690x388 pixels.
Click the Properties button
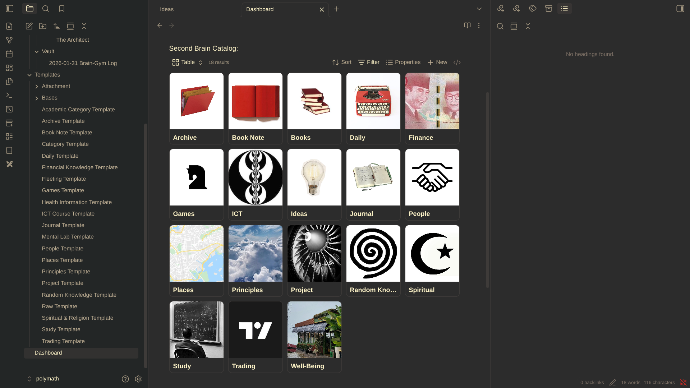click(x=403, y=63)
